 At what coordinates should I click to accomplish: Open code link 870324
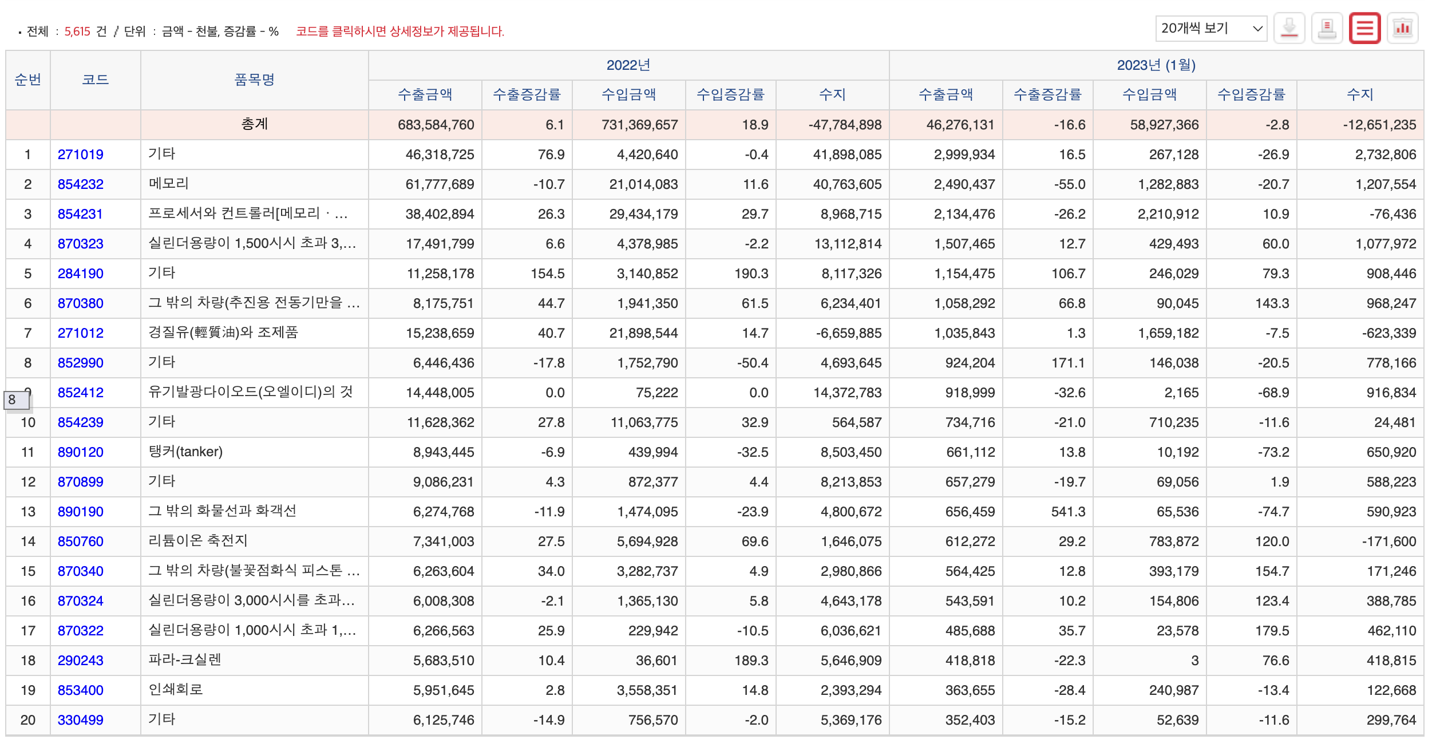tap(80, 601)
